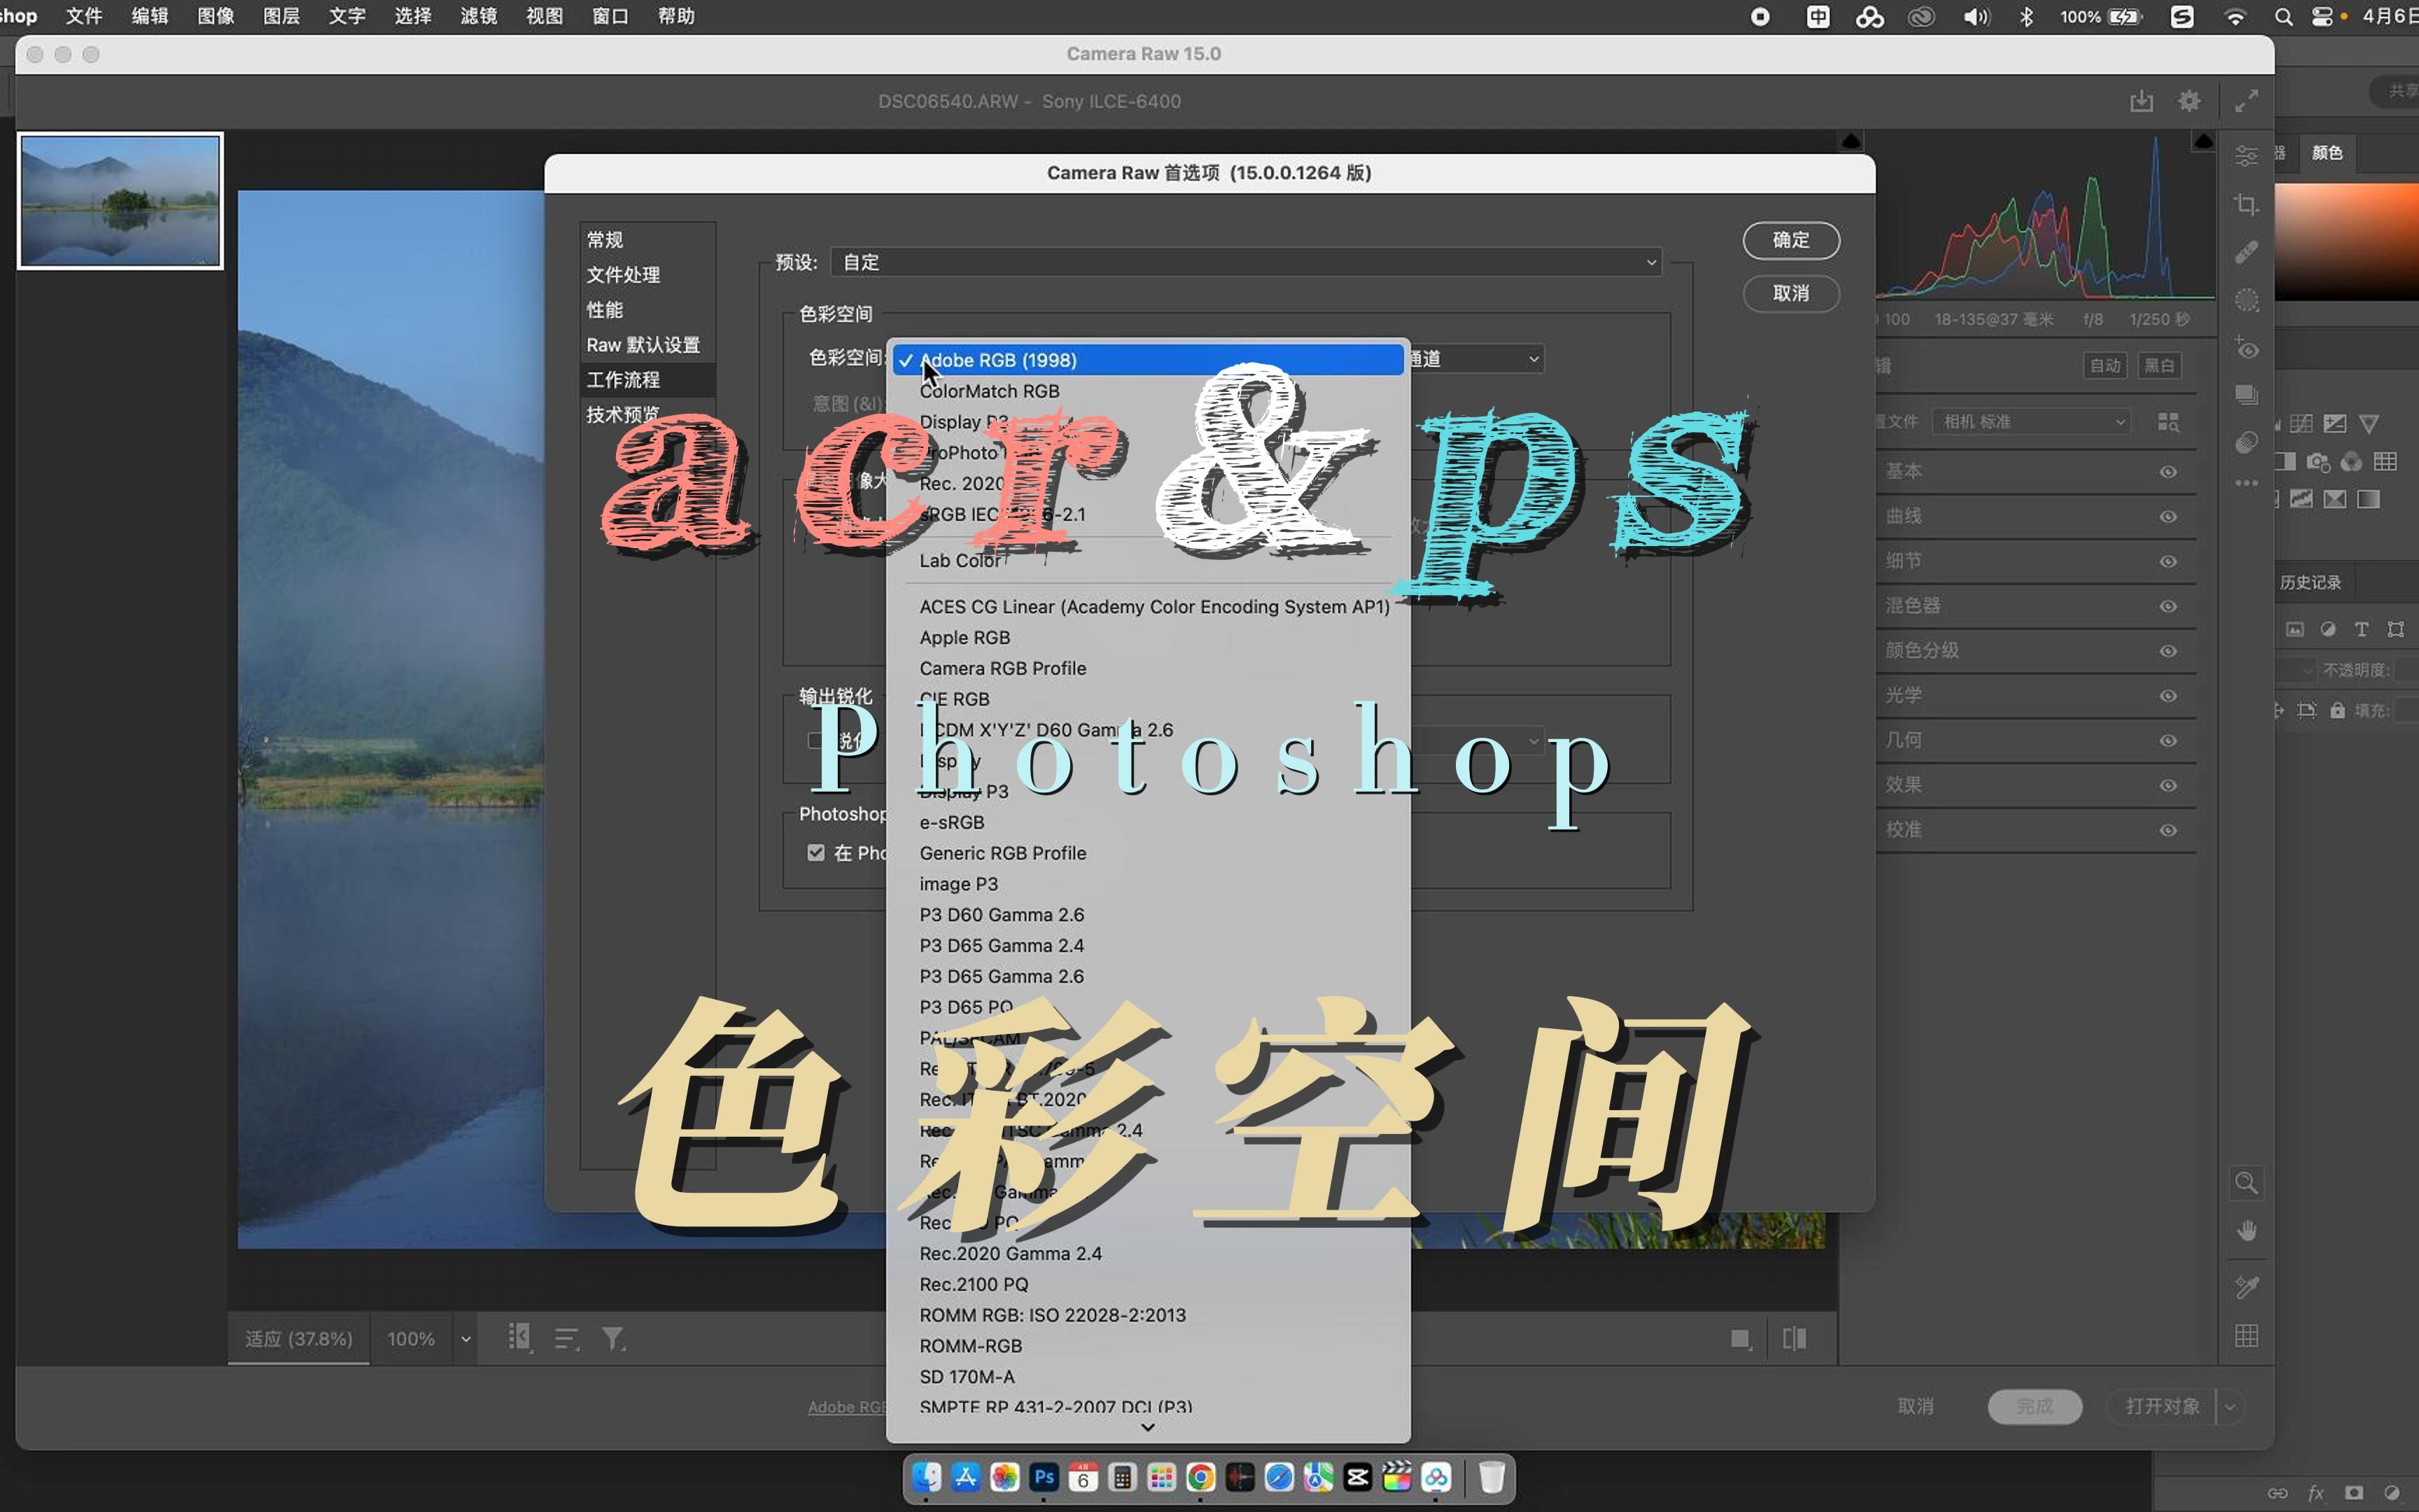The width and height of the screenshot is (2419, 1512).
Task: Open the 相机 标准 profile dropdown
Action: (x=2031, y=422)
